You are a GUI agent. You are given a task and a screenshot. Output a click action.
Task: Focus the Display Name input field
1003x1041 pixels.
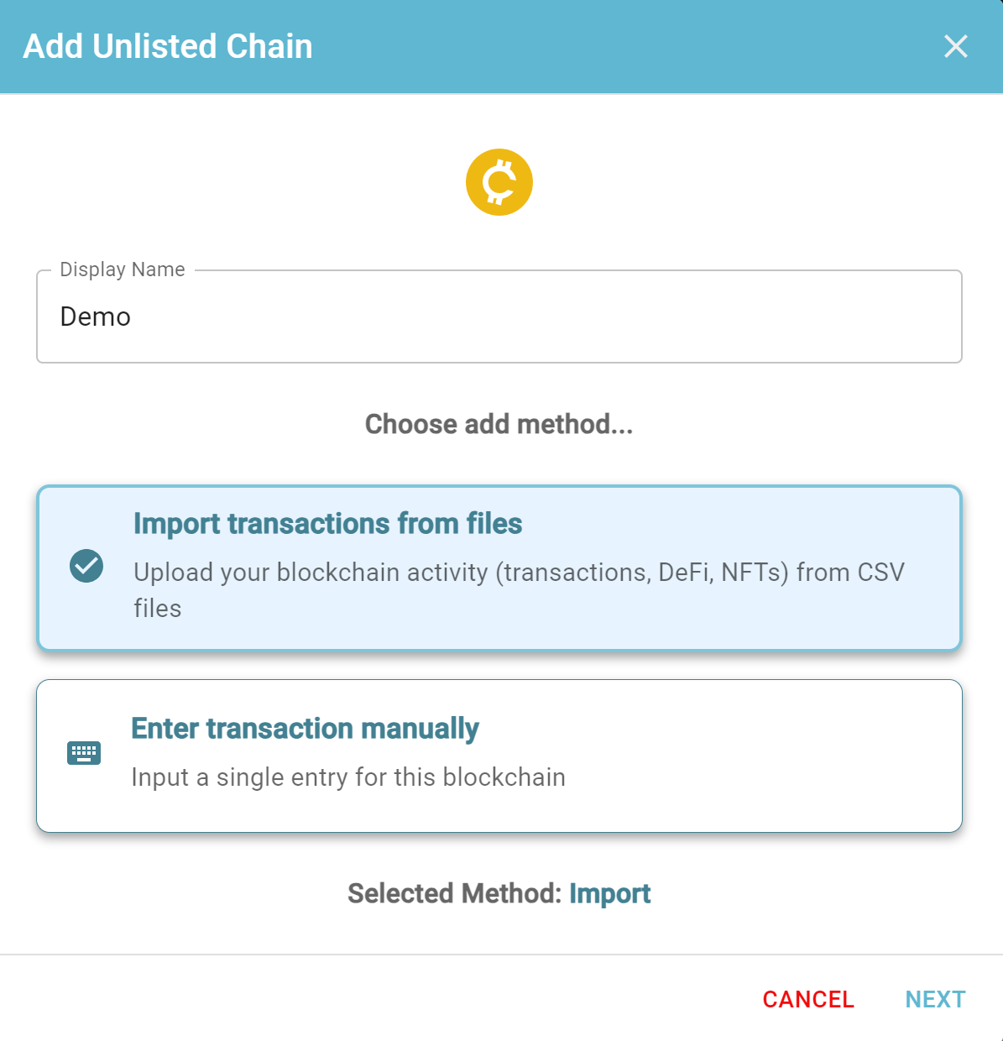(x=499, y=316)
